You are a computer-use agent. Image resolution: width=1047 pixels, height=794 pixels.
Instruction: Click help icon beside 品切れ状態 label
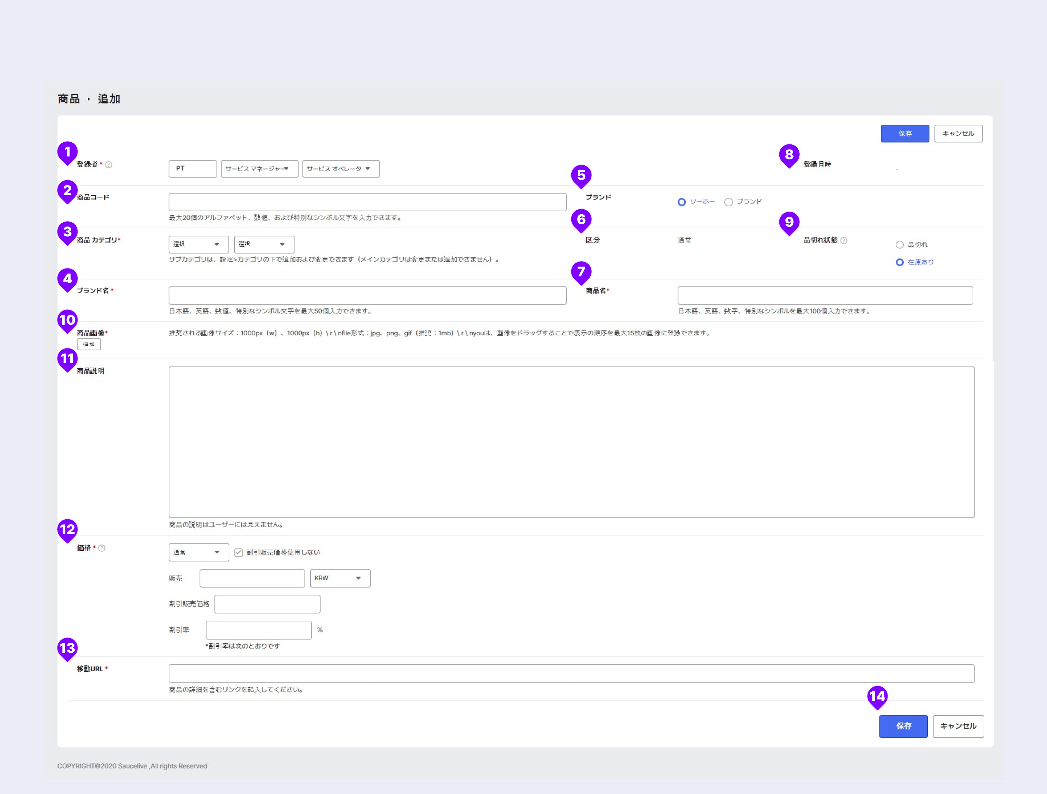843,240
